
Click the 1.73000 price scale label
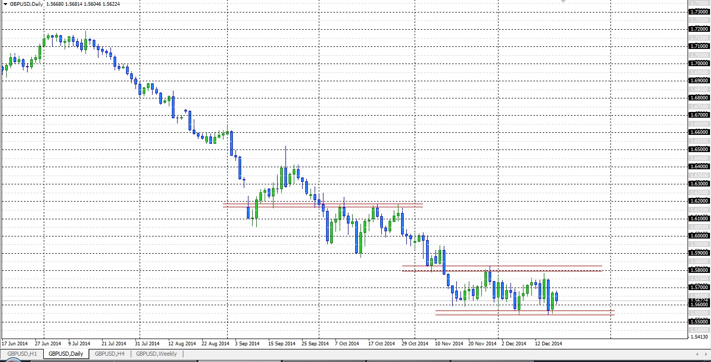point(699,11)
